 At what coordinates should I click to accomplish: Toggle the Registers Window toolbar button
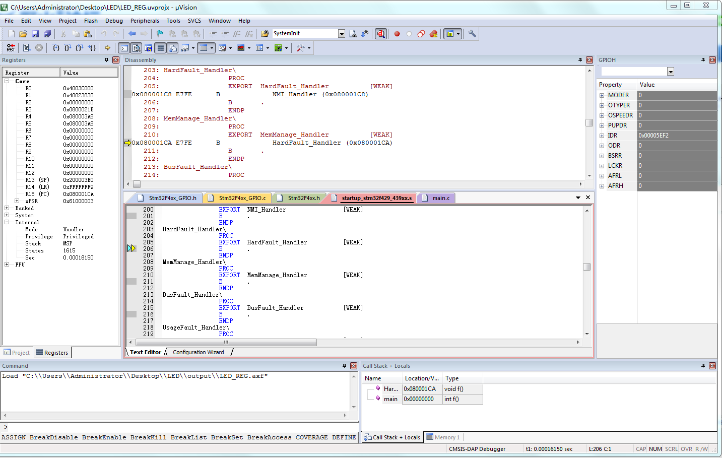click(x=160, y=48)
